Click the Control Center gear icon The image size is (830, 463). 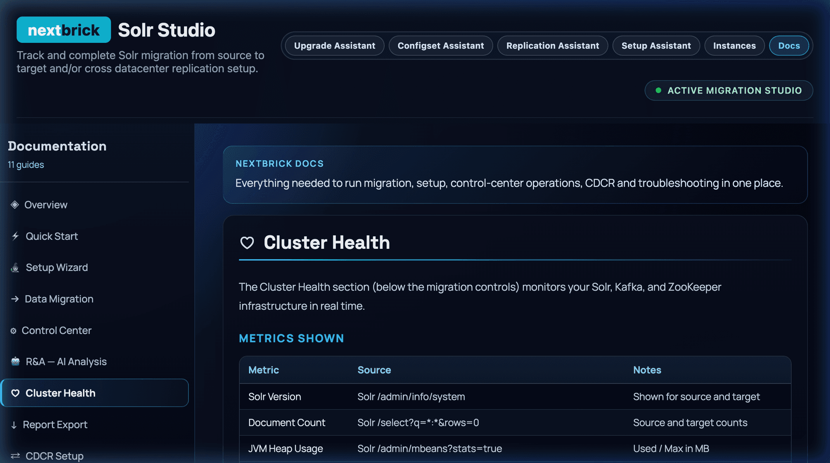13,331
